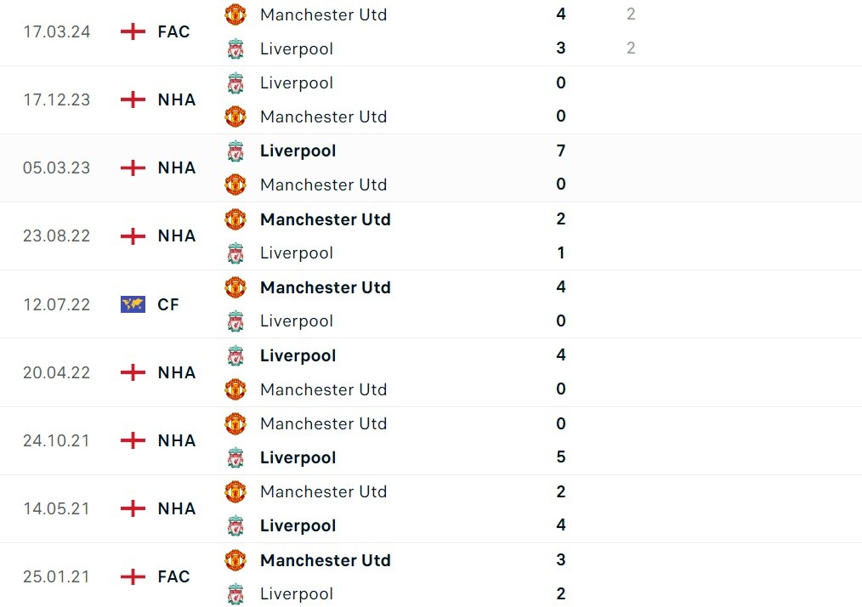Open Manchester Utd link in 25.01.21 match
The image size is (862, 607).
(x=325, y=560)
